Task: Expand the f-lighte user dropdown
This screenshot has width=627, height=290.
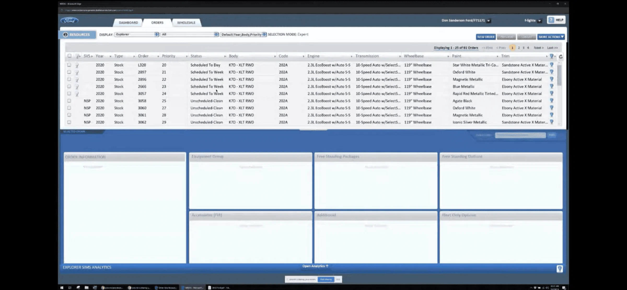Action: [539, 21]
